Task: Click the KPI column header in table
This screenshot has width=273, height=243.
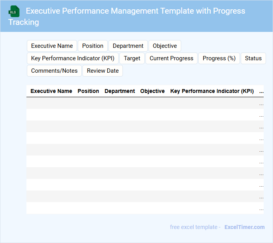Action: tap(212, 91)
